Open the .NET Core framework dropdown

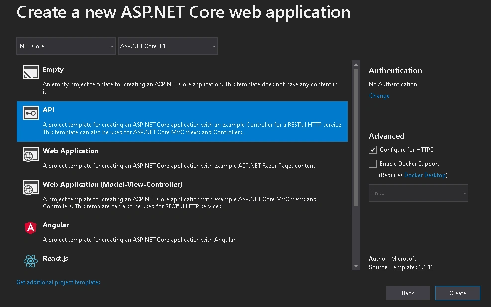(x=66, y=46)
